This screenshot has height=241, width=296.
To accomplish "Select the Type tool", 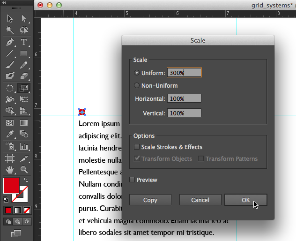I will click(23, 42).
